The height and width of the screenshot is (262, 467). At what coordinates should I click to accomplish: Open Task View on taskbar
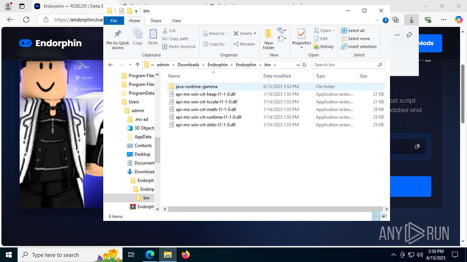point(131,255)
